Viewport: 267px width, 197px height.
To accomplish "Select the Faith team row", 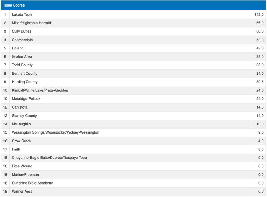I will coord(16,149).
